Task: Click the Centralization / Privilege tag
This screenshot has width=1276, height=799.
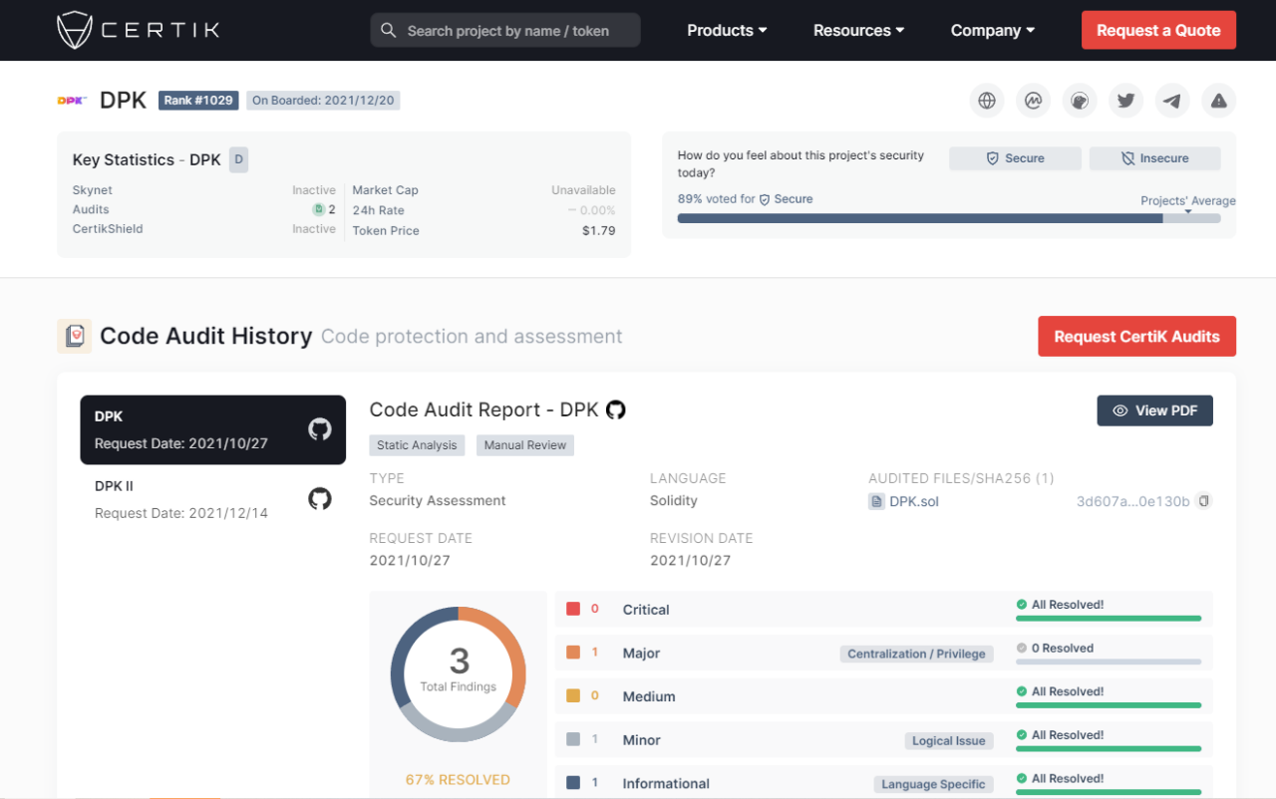Action: coord(916,654)
